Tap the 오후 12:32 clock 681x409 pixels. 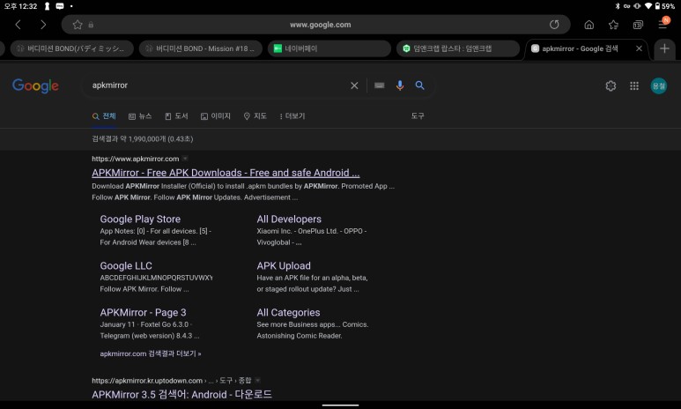pos(20,6)
